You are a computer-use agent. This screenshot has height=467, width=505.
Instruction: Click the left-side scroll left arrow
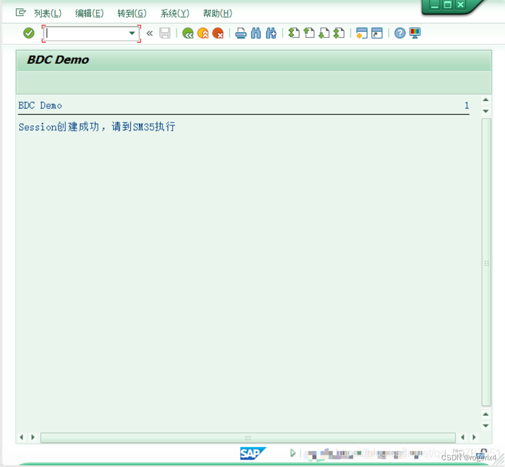point(22,437)
